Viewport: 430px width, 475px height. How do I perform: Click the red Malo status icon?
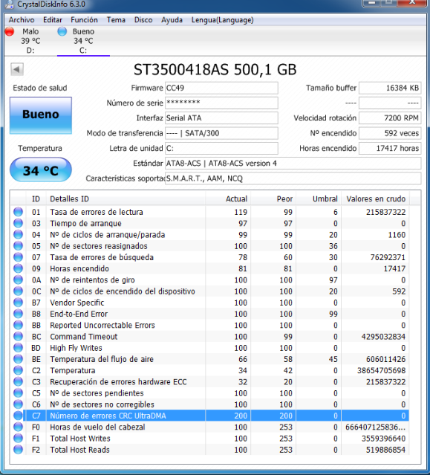10,31
